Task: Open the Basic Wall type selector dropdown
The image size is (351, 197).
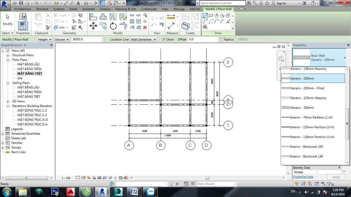Action: 320,57
